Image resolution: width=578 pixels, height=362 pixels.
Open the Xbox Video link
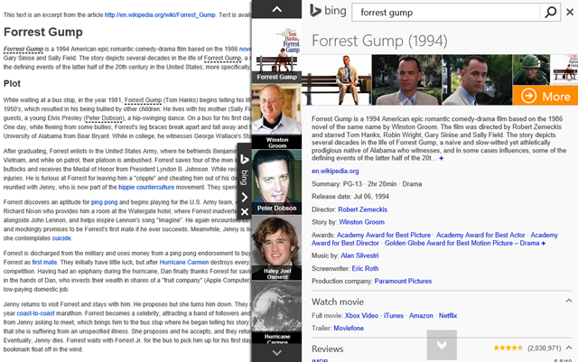361,316
